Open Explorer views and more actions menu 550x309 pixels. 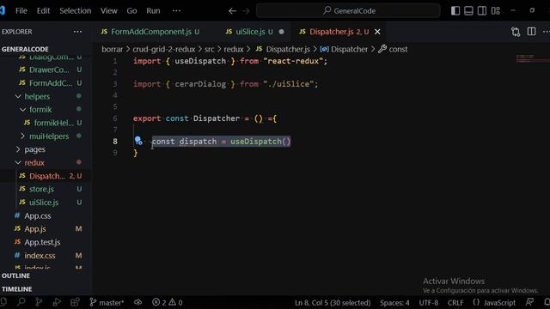click(77, 32)
